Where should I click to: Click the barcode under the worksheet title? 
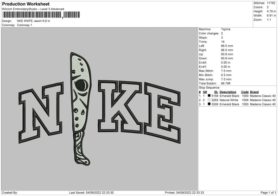[41, 15]
